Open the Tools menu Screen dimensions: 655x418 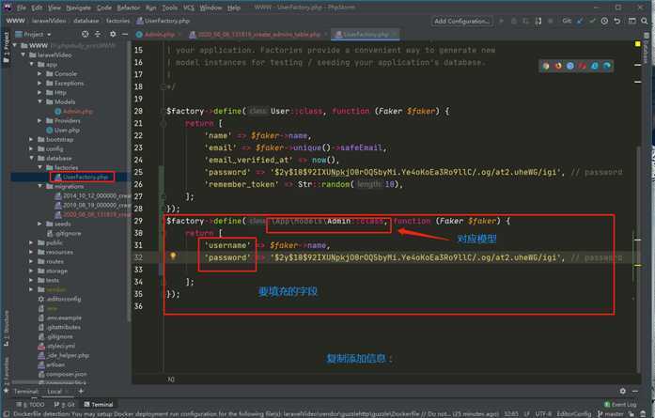point(169,8)
